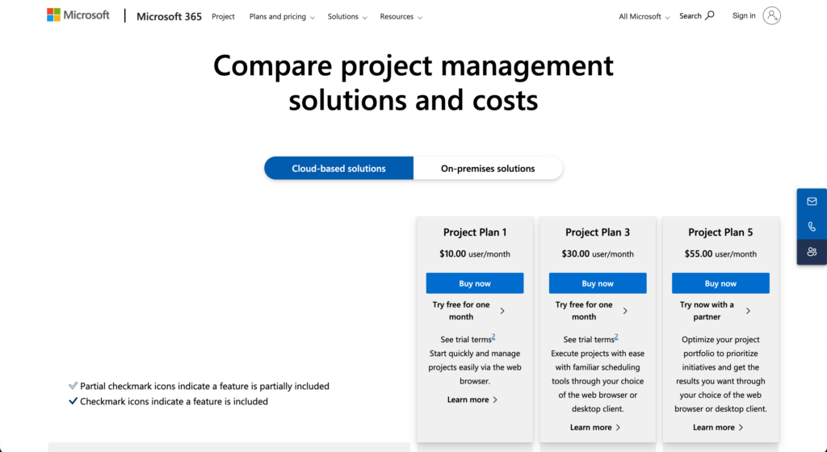Open the email contact icon in side panel
827x452 pixels.
(x=812, y=201)
